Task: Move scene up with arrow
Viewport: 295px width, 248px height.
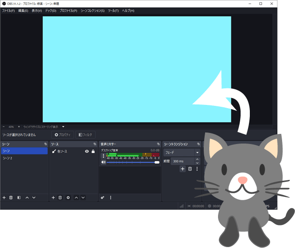Action: (x=27, y=197)
